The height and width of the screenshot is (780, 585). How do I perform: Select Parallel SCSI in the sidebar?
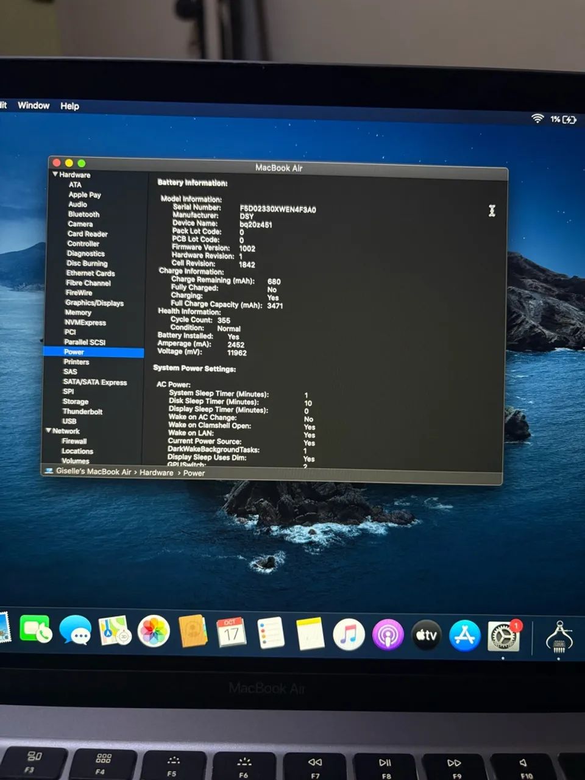[x=85, y=342]
